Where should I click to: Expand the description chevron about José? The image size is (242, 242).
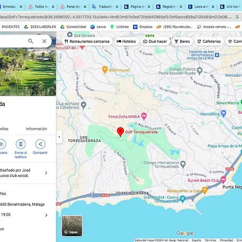click(46, 173)
